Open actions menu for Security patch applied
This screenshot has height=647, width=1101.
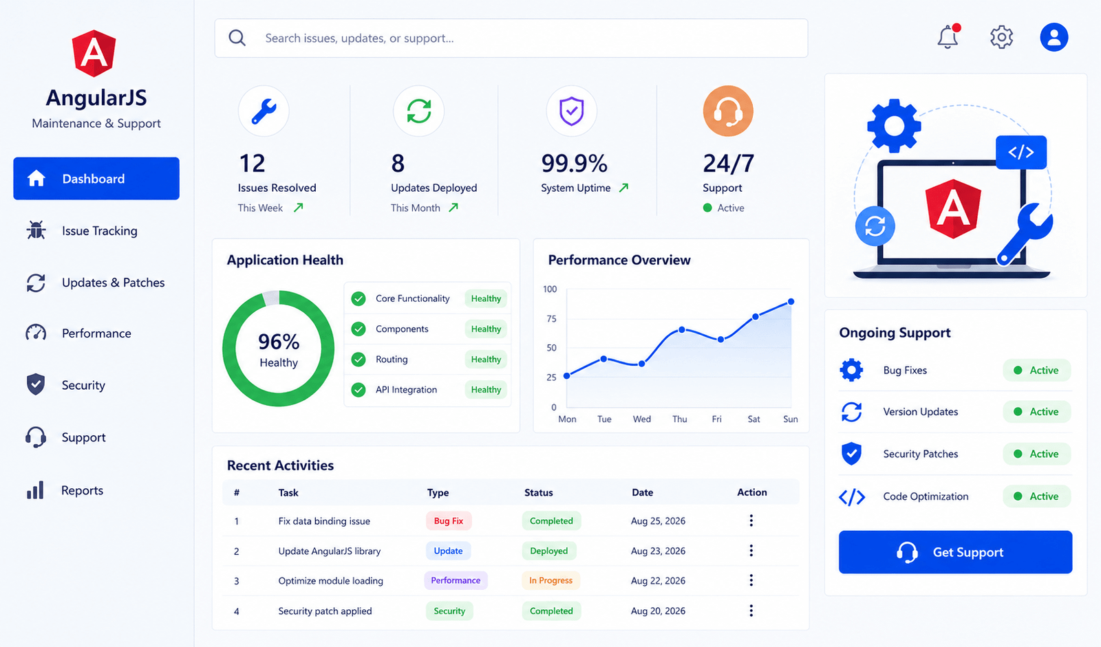point(751,611)
